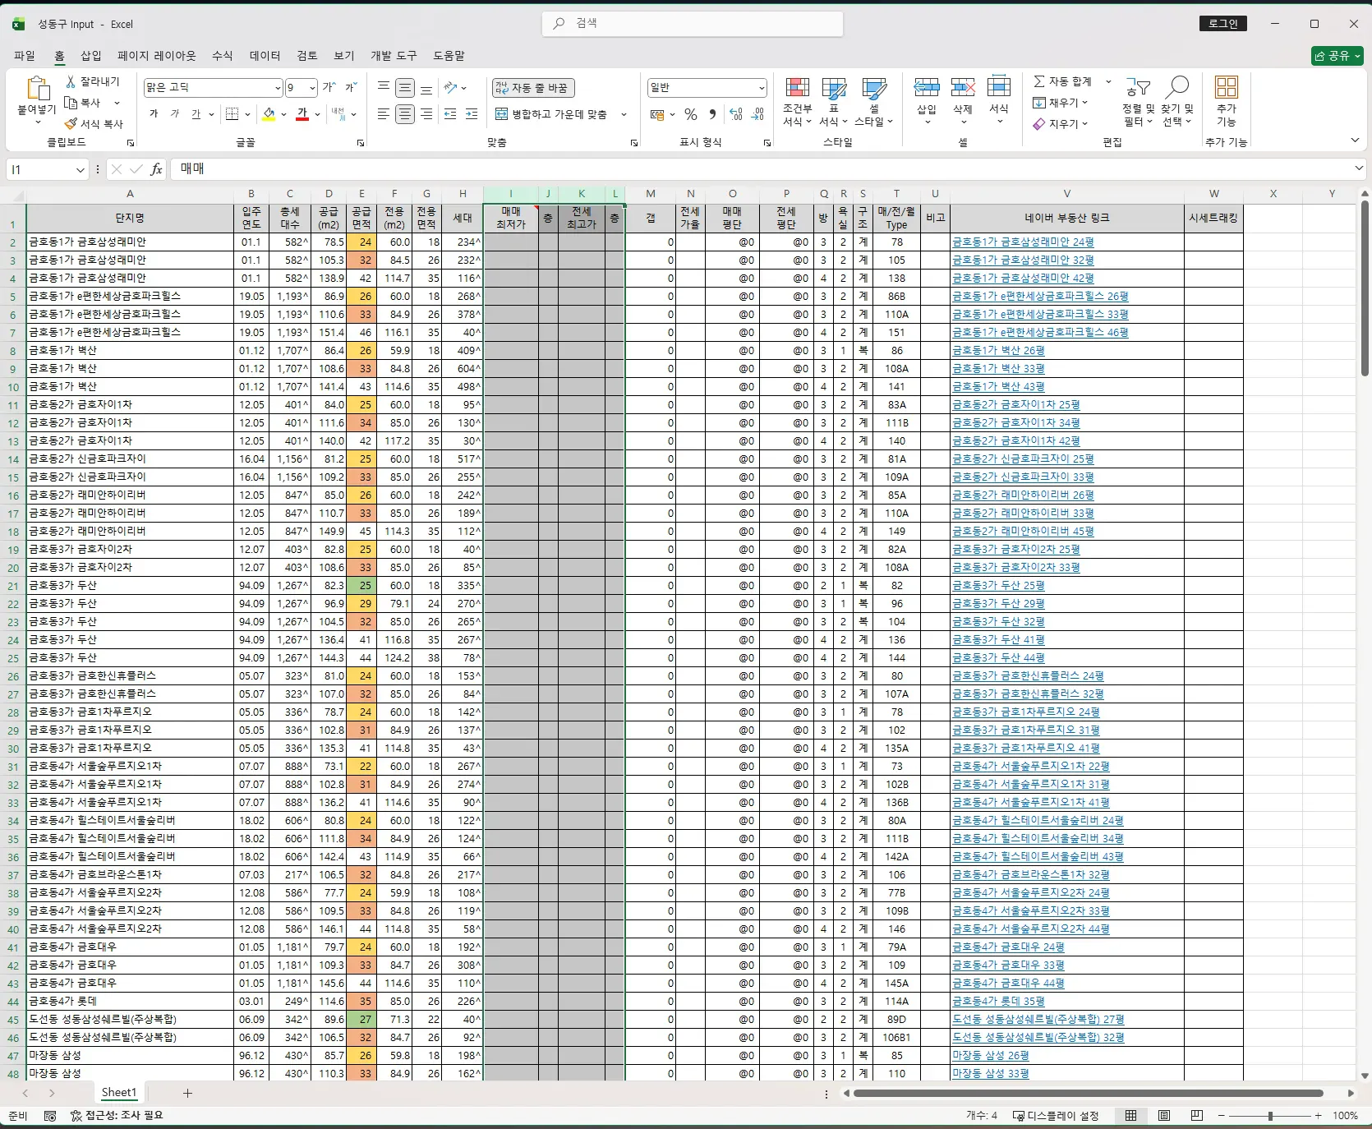The height and width of the screenshot is (1129, 1372).
Task: Click the top align icon
Action: click(384, 87)
